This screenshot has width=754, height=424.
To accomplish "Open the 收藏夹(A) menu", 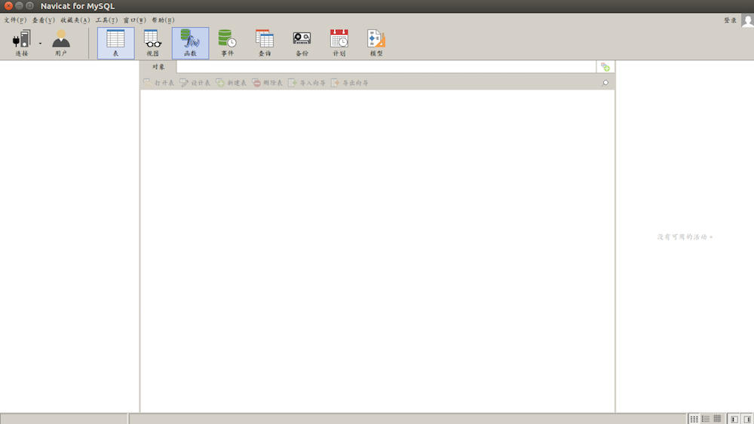I will click(x=75, y=20).
